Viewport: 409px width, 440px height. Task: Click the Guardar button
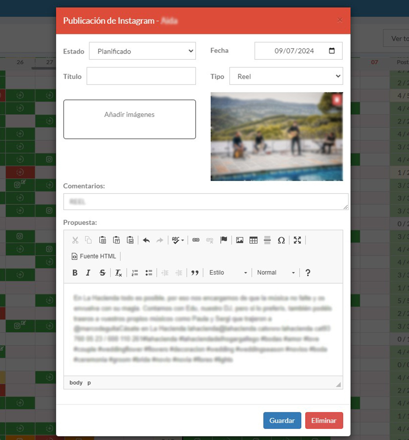click(x=282, y=421)
